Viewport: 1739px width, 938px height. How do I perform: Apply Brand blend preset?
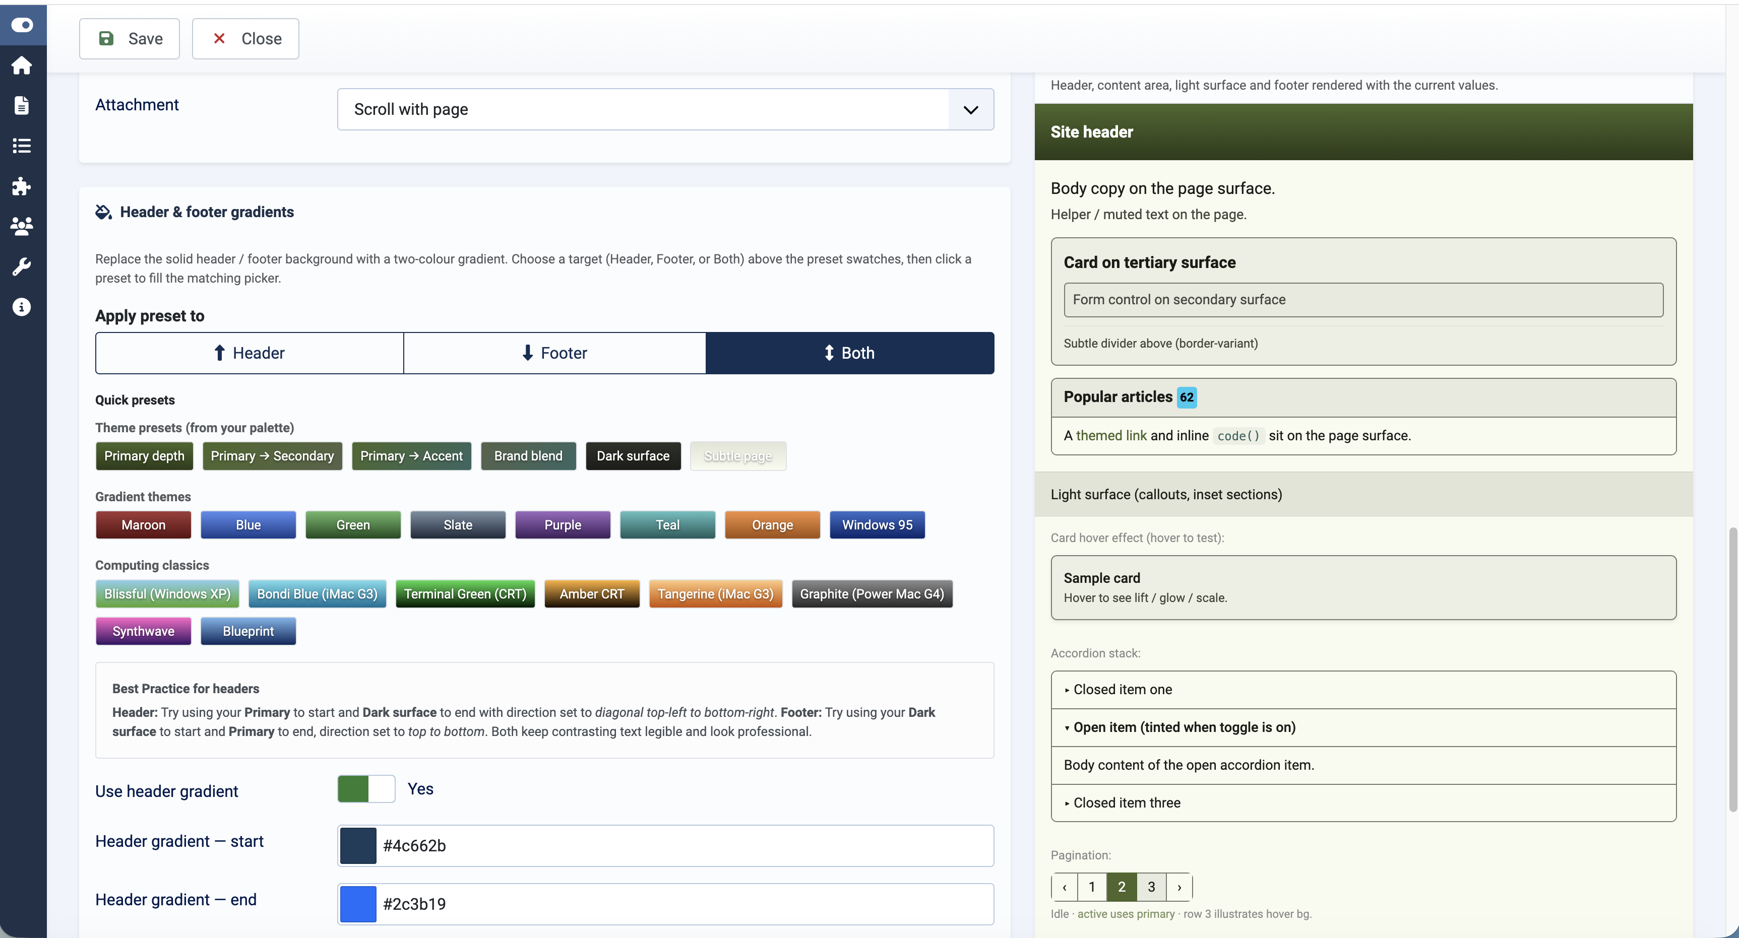tap(528, 456)
